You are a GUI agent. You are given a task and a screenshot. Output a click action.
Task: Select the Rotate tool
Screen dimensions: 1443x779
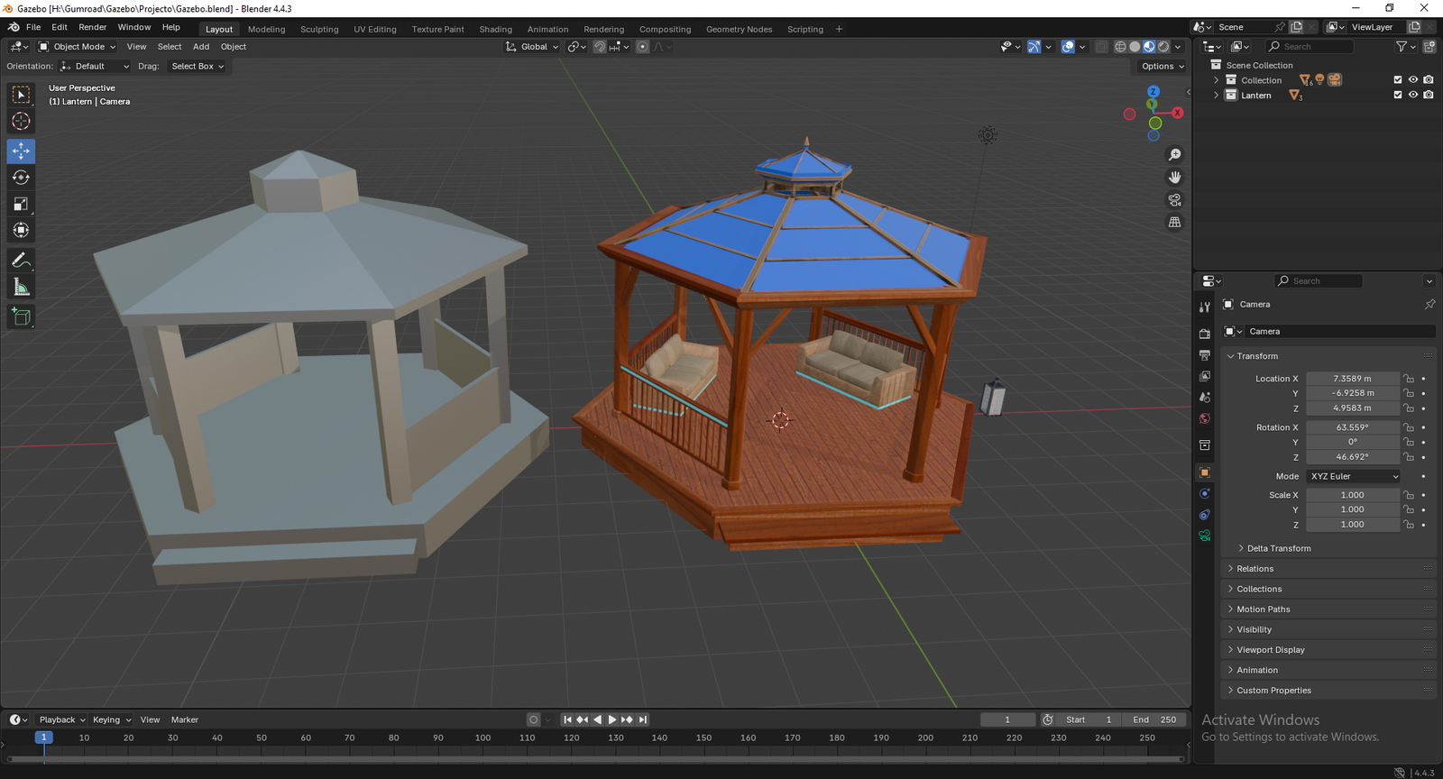click(x=21, y=178)
